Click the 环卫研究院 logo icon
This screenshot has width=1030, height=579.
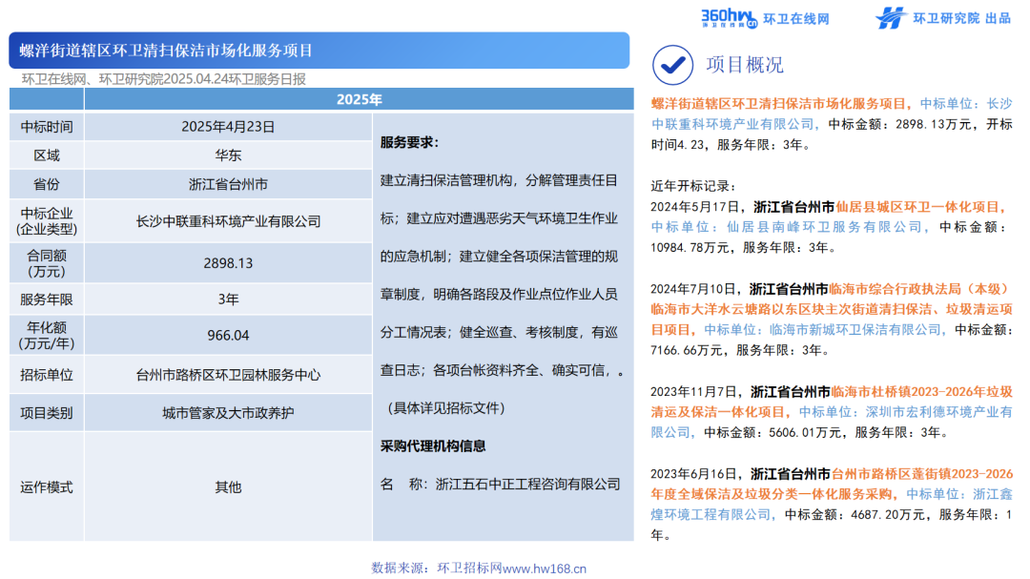coord(890,18)
